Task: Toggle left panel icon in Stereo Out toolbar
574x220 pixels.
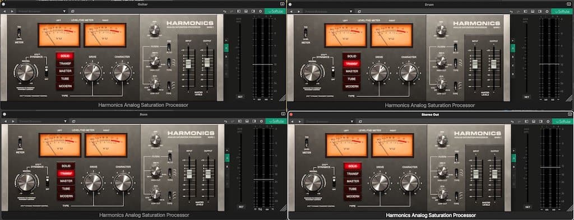Action: pyautogui.click(x=526, y=121)
